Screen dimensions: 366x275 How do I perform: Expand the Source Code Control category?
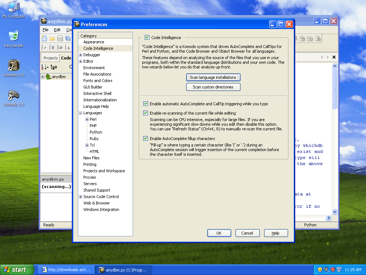coord(80,197)
